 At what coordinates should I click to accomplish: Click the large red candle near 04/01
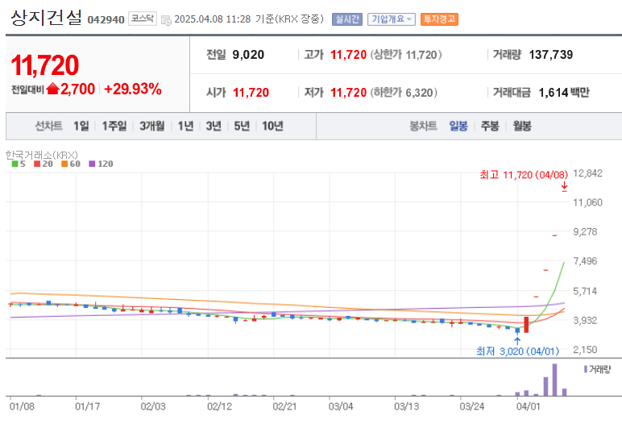(526, 325)
